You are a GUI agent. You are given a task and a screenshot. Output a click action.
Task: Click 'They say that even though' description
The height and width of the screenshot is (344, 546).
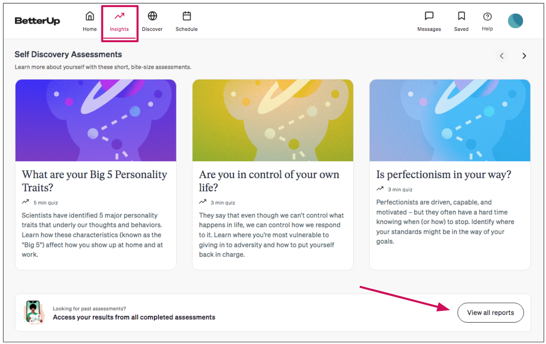(x=272, y=235)
